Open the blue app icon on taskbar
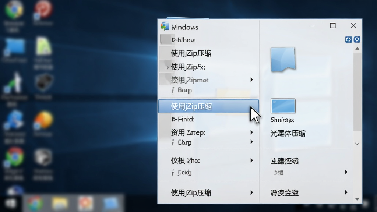The height and width of the screenshot is (212, 377). click(110, 204)
